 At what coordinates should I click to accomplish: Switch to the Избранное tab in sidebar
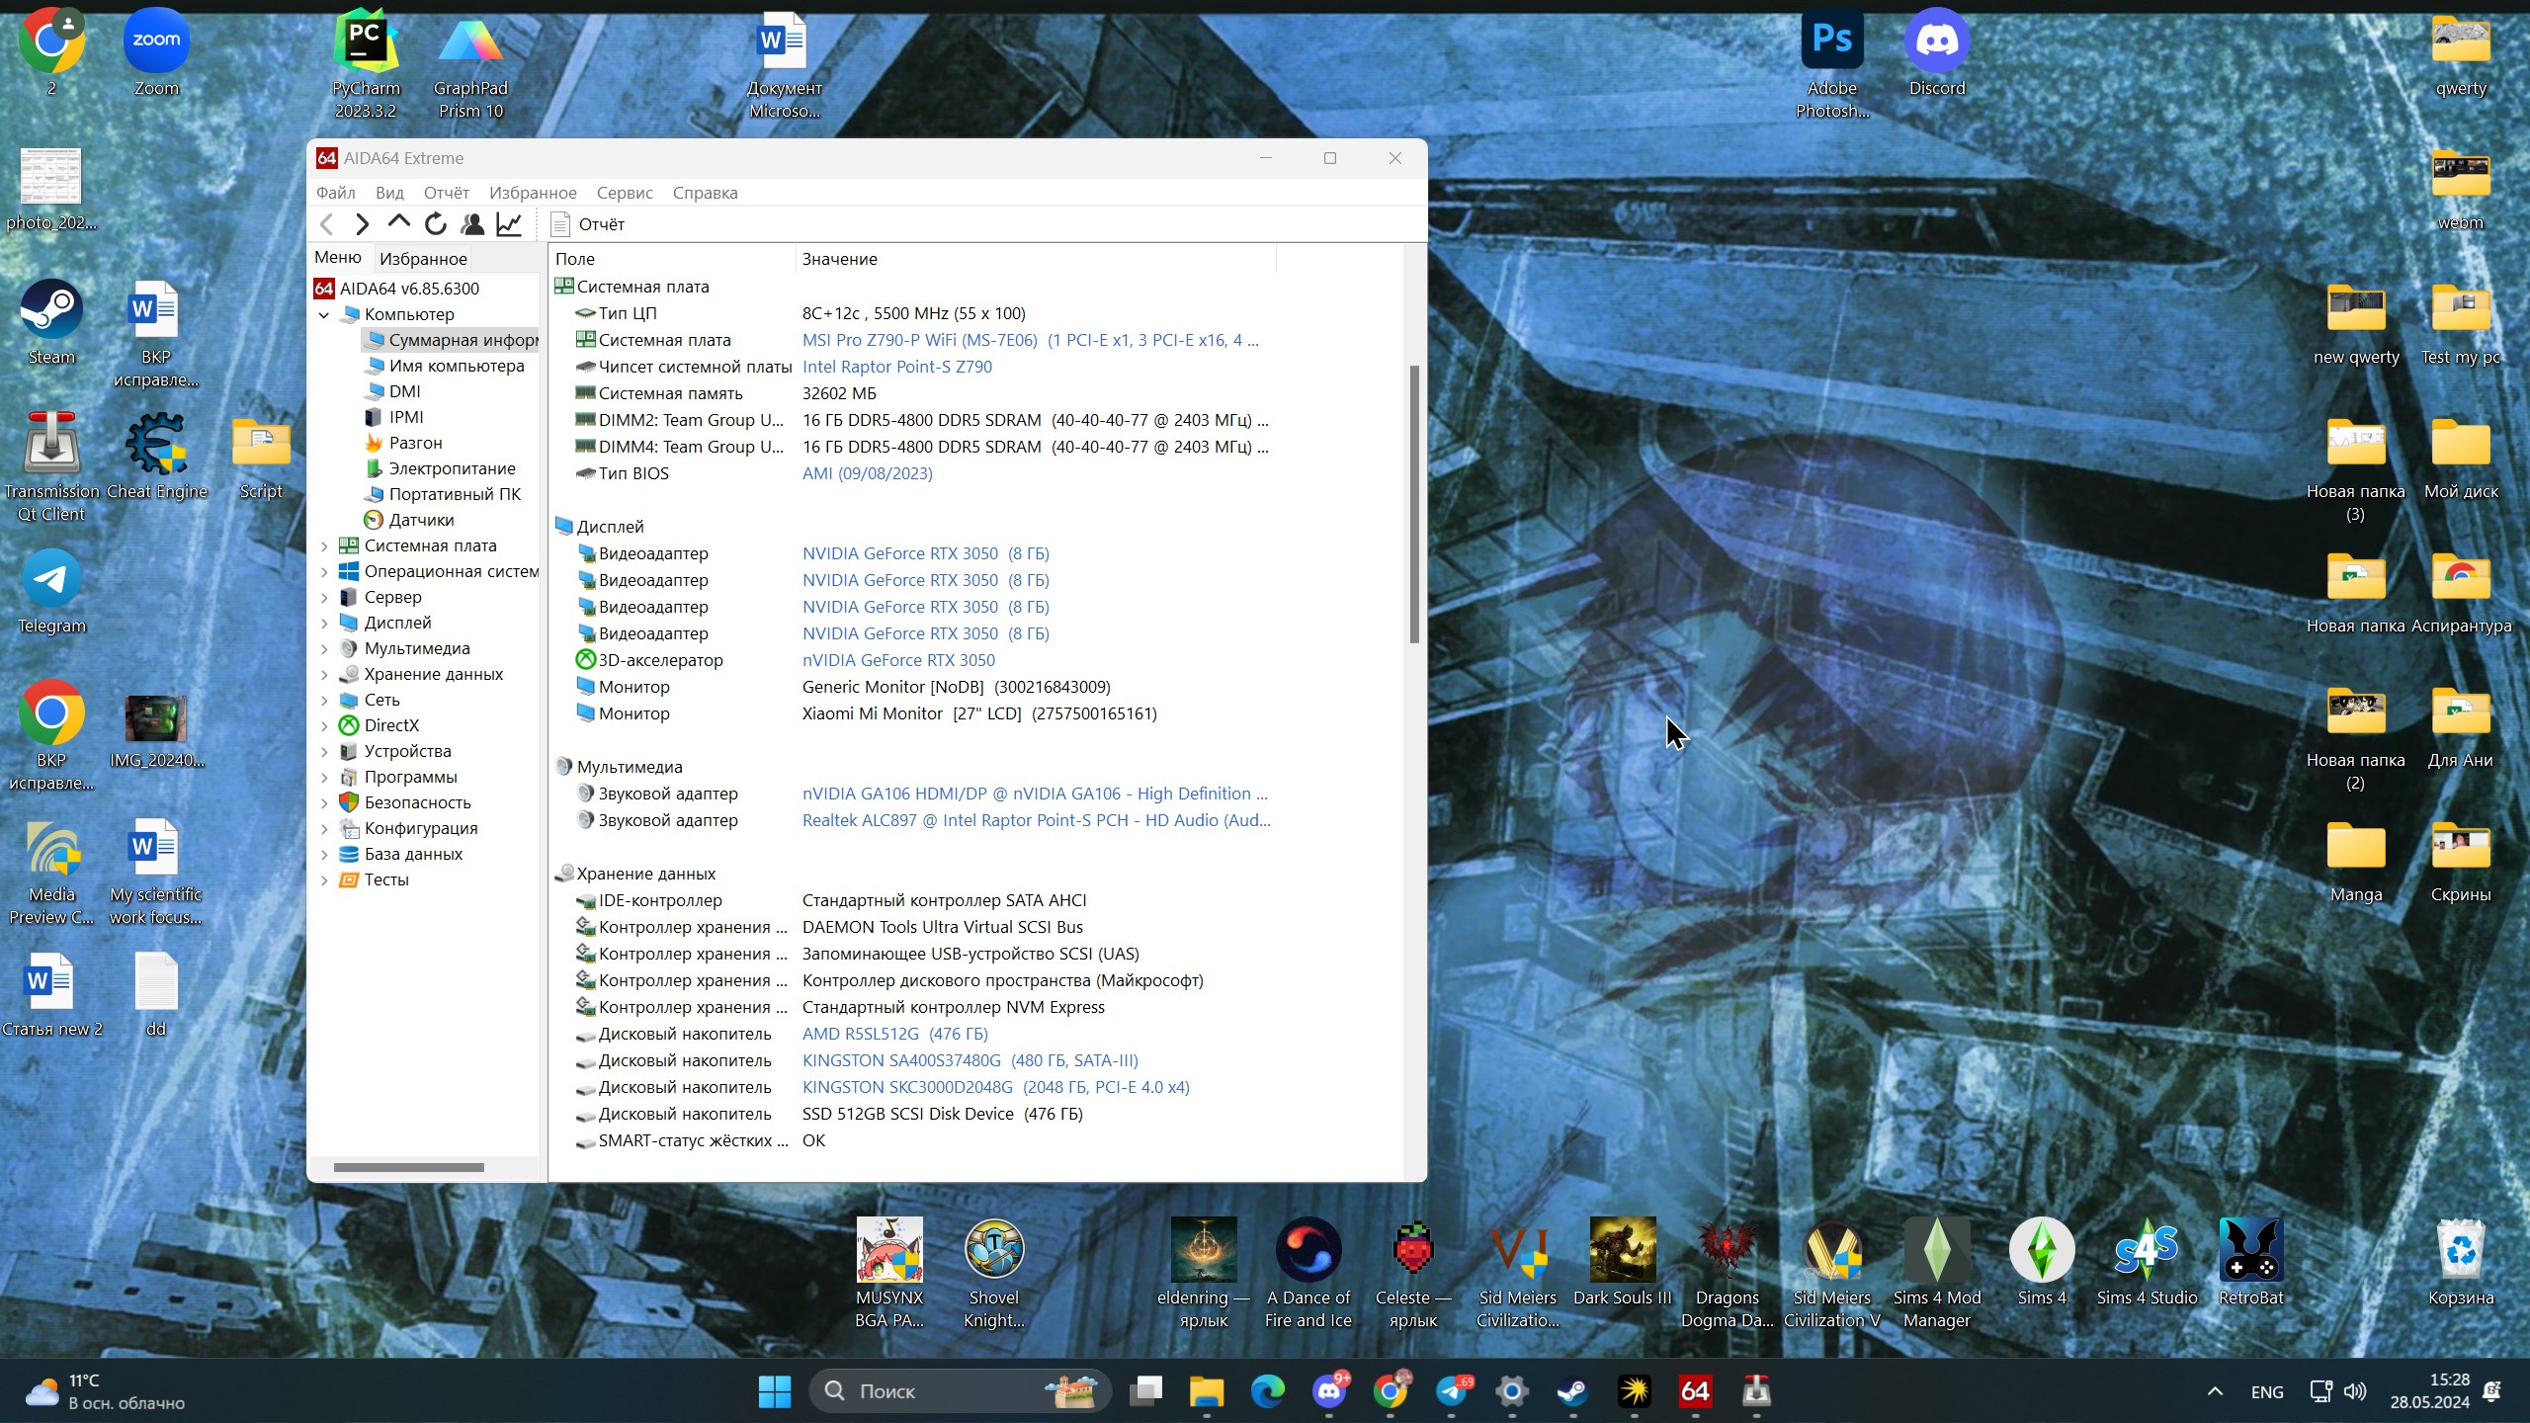click(423, 259)
